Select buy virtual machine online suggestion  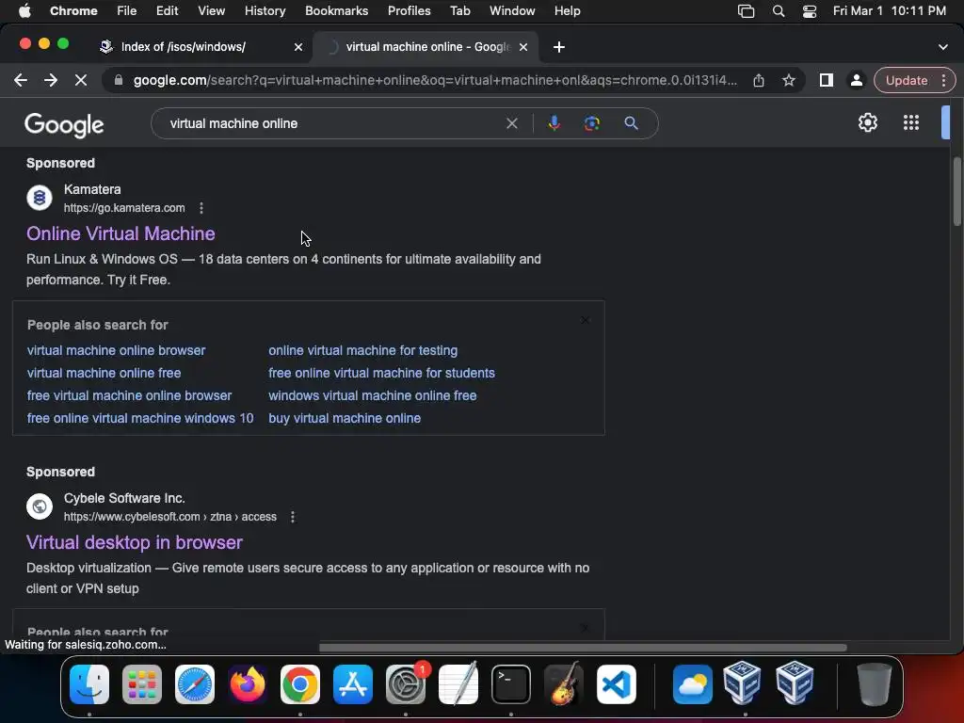tap(345, 418)
